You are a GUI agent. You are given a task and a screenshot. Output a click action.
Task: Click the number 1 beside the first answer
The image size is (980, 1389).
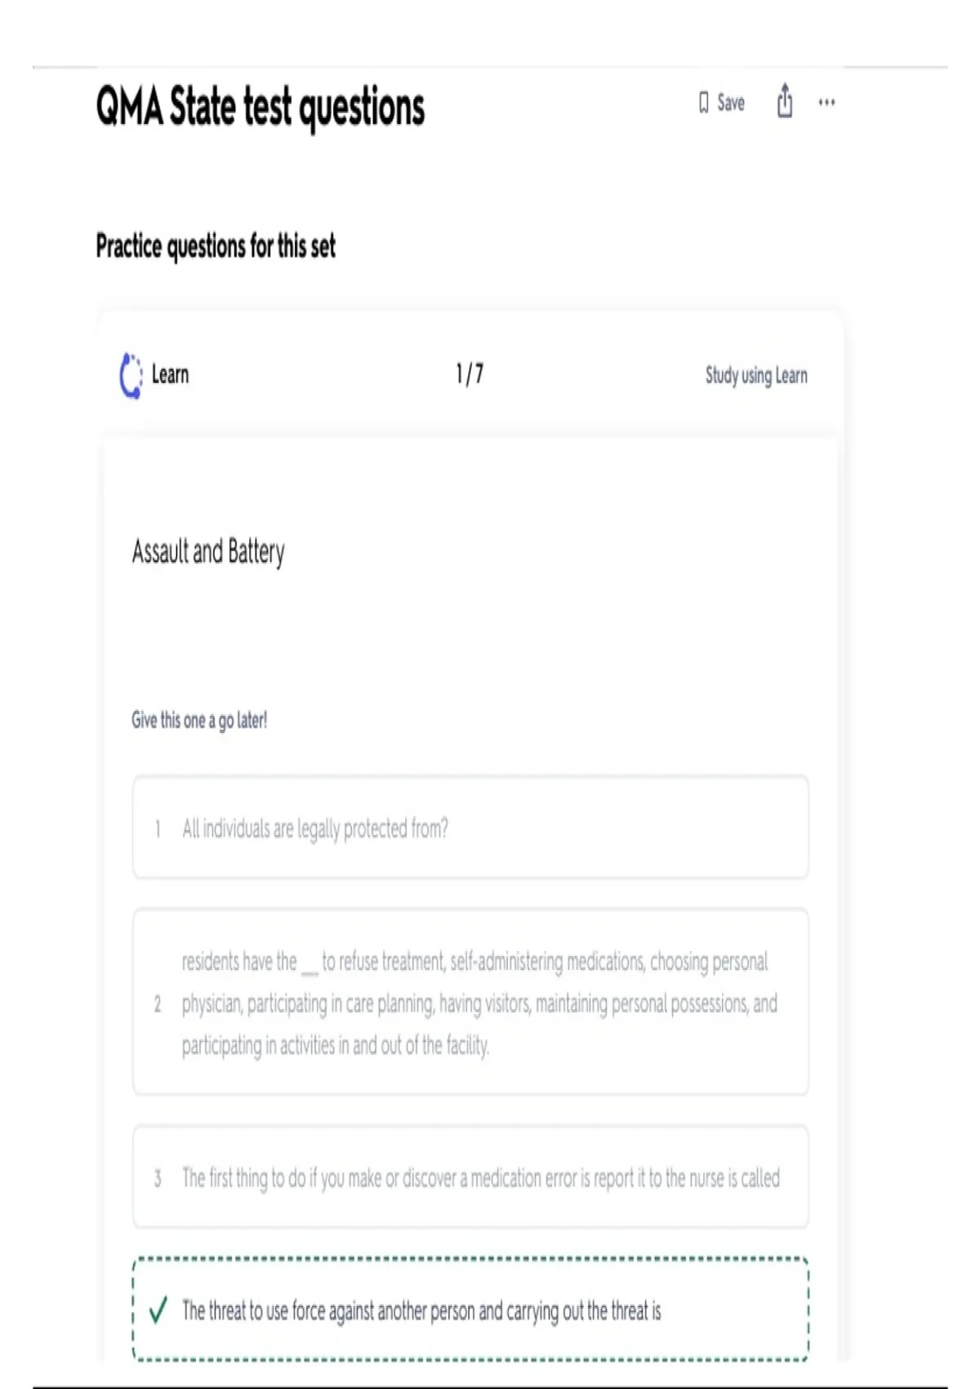(x=158, y=829)
